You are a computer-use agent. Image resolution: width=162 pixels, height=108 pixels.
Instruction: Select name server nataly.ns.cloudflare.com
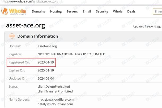click(x=55, y=104)
